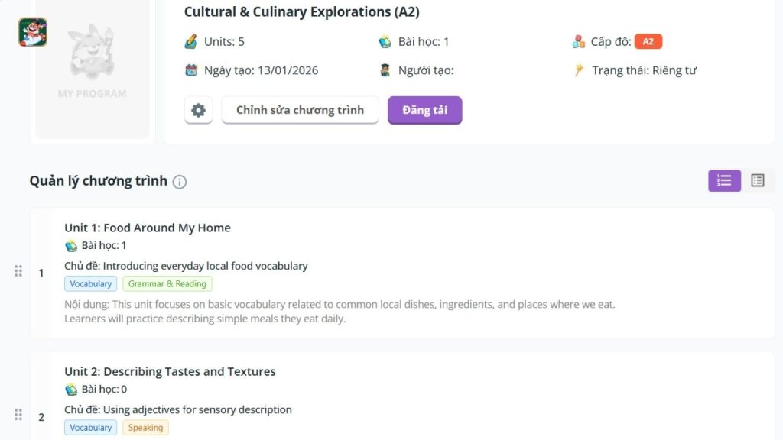Screen dimensions: 783x440
Task: Switch to detailed table view layout
Action: [757, 180]
